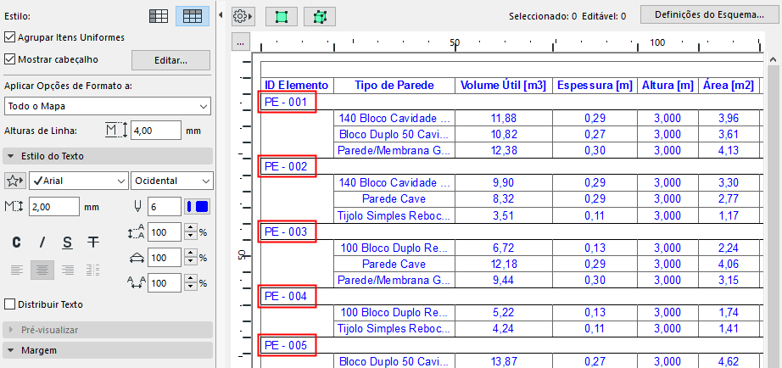The width and height of the screenshot is (782, 368).
Task: Increase line spacing percentage with up arrow
Action: [x=191, y=228]
